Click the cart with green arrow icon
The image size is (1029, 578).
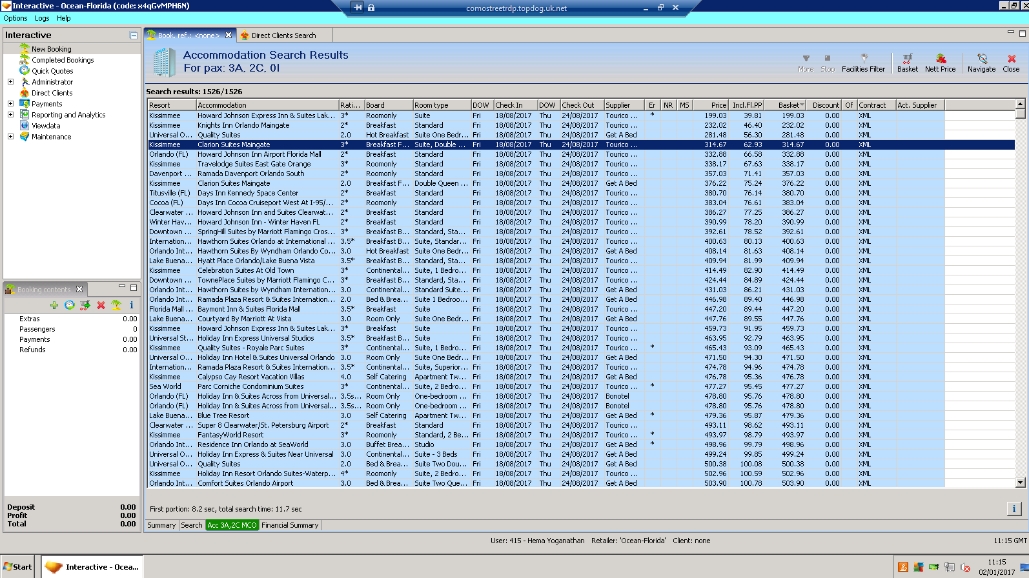coord(85,305)
